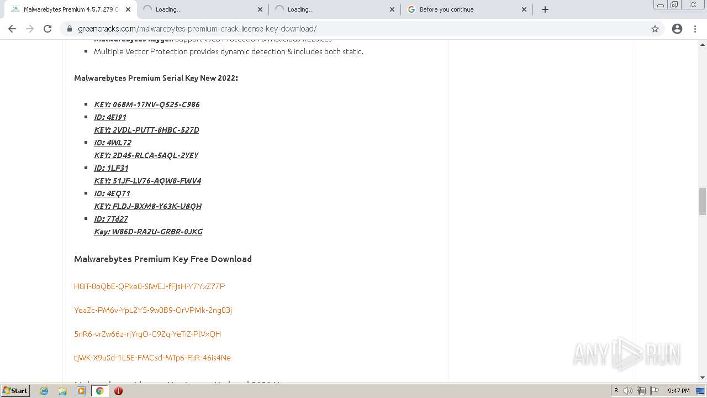
Task: Close the first Loading tab
Action: [x=260, y=9]
